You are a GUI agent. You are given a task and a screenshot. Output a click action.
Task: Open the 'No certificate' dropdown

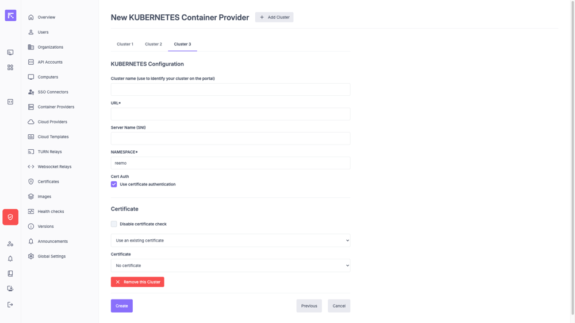[x=230, y=266]
